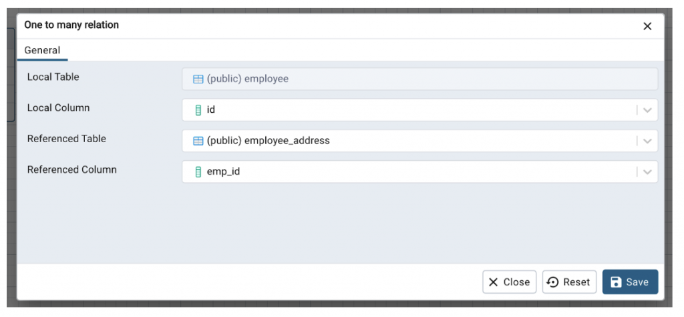Click the X icon in the dialog header

(x=647, y=26)
